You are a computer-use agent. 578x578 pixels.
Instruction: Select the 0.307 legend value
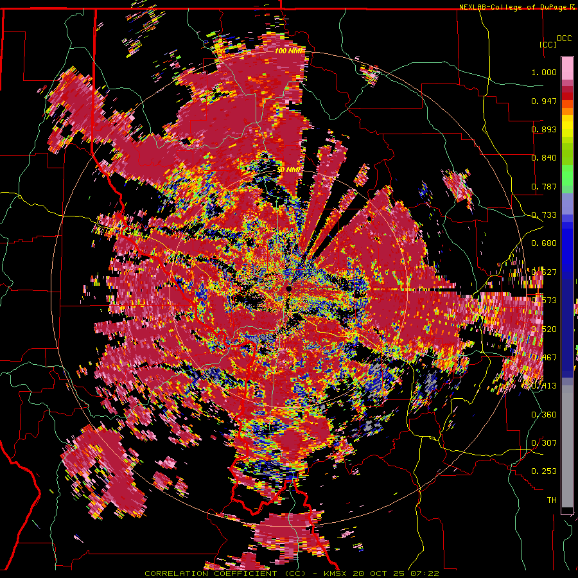[x=544, y=442]
